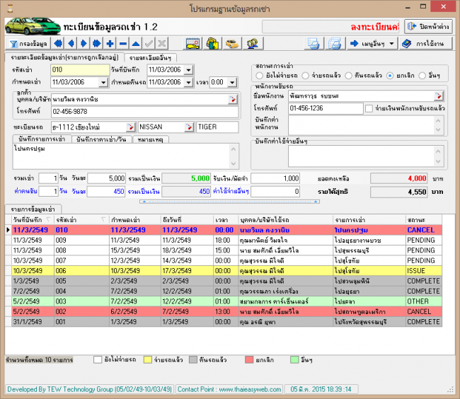
Task: Open the บันทึกราคาเช่า/วัน tab
Action: [100, 139]
